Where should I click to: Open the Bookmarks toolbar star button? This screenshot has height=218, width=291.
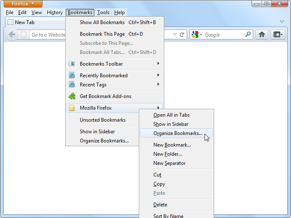tap(277, 35)
